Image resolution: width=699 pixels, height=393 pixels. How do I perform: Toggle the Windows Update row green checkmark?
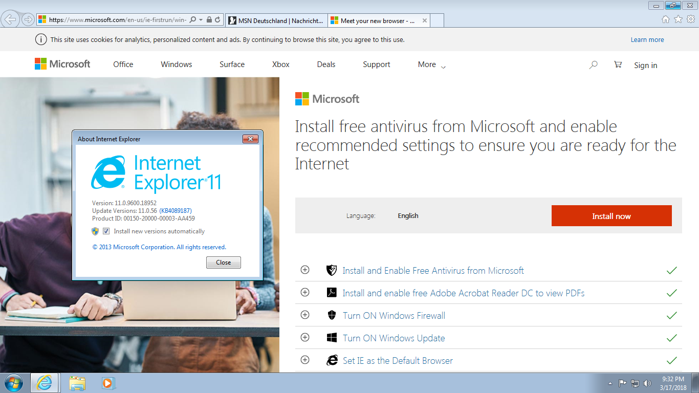pyautogui.click(x=671, y=338)
